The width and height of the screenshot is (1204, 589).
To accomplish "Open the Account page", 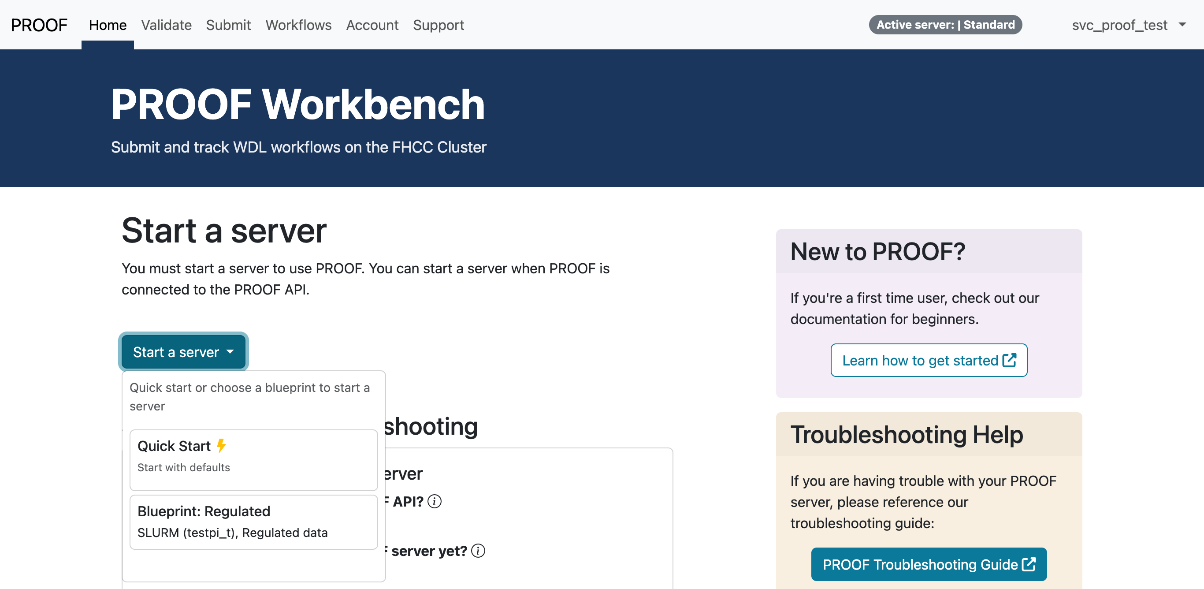I will point(372,25).
